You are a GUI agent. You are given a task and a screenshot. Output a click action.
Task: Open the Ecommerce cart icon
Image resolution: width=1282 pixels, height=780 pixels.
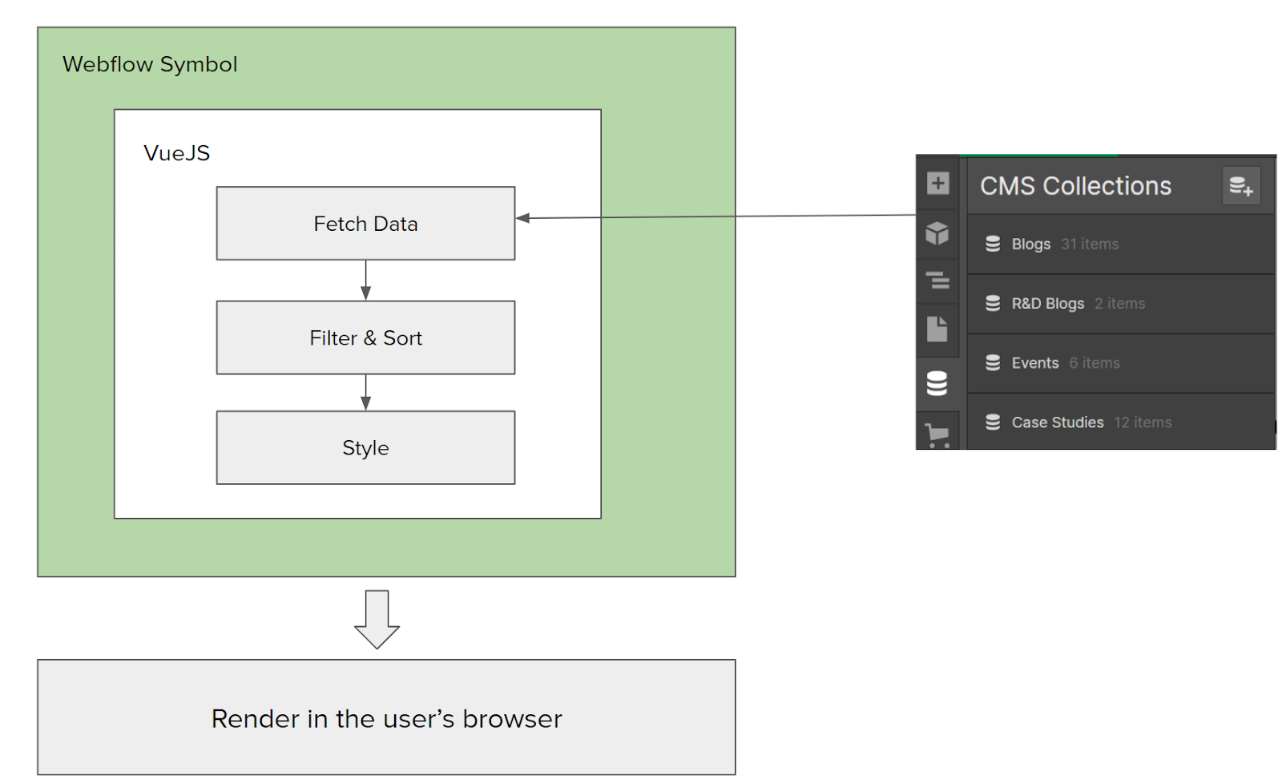[x=937, y=434]
